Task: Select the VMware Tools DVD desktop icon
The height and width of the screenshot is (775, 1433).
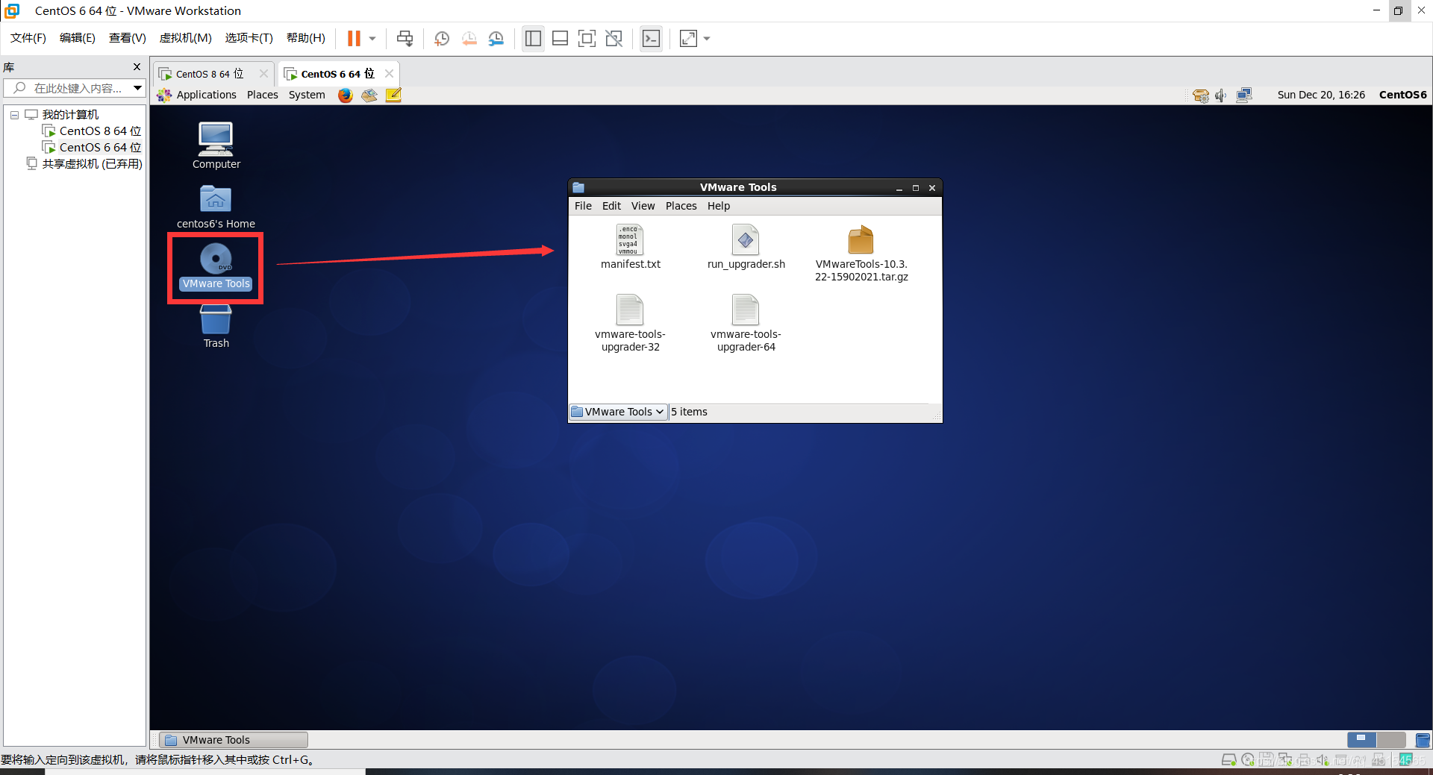Action: [x=216, y=267]
